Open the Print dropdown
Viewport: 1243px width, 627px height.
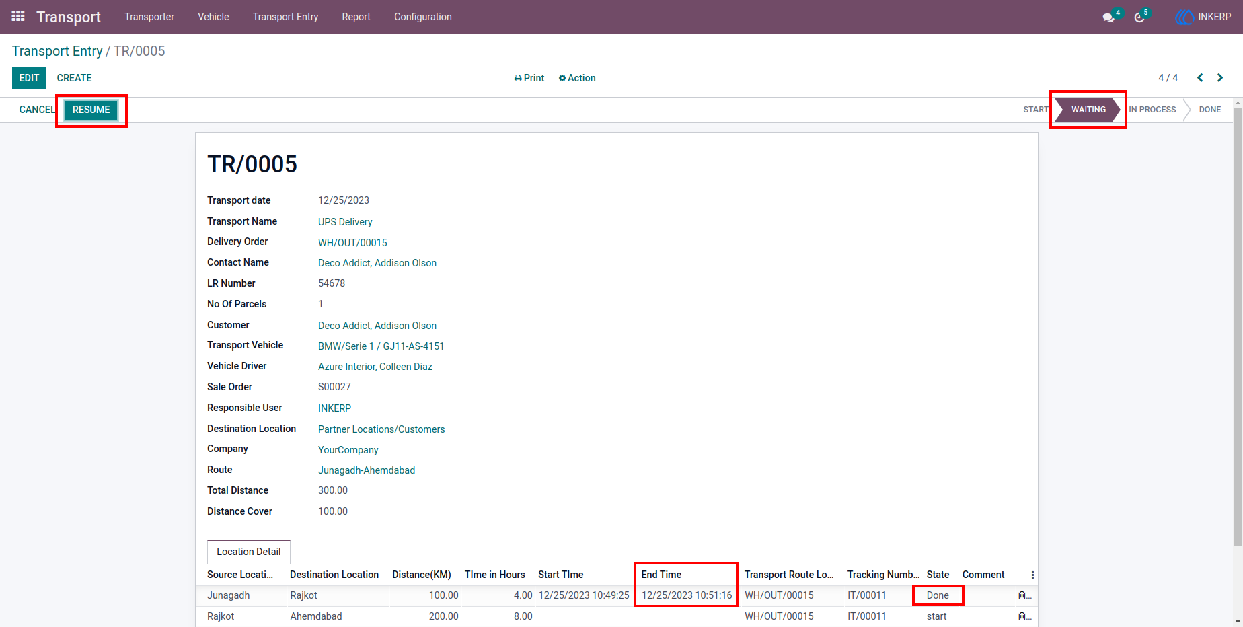point(529,78)
